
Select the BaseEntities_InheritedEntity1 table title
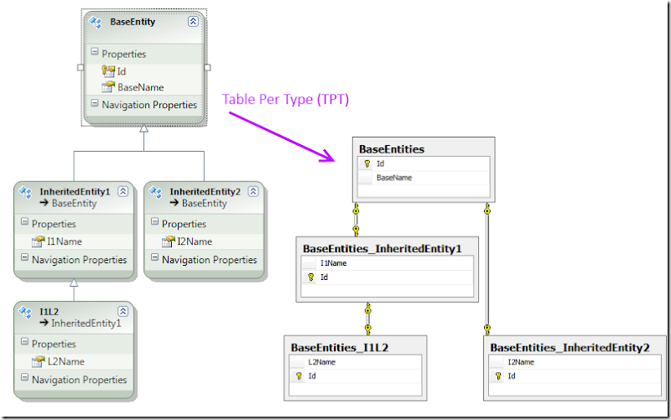380,248
